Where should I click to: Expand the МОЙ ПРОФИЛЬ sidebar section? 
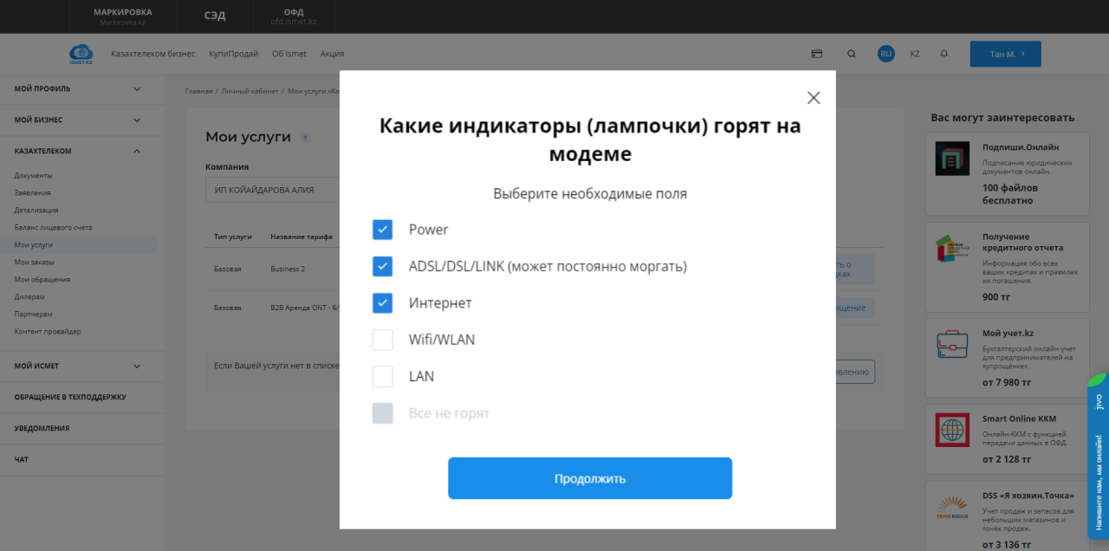tap(136, 88)
